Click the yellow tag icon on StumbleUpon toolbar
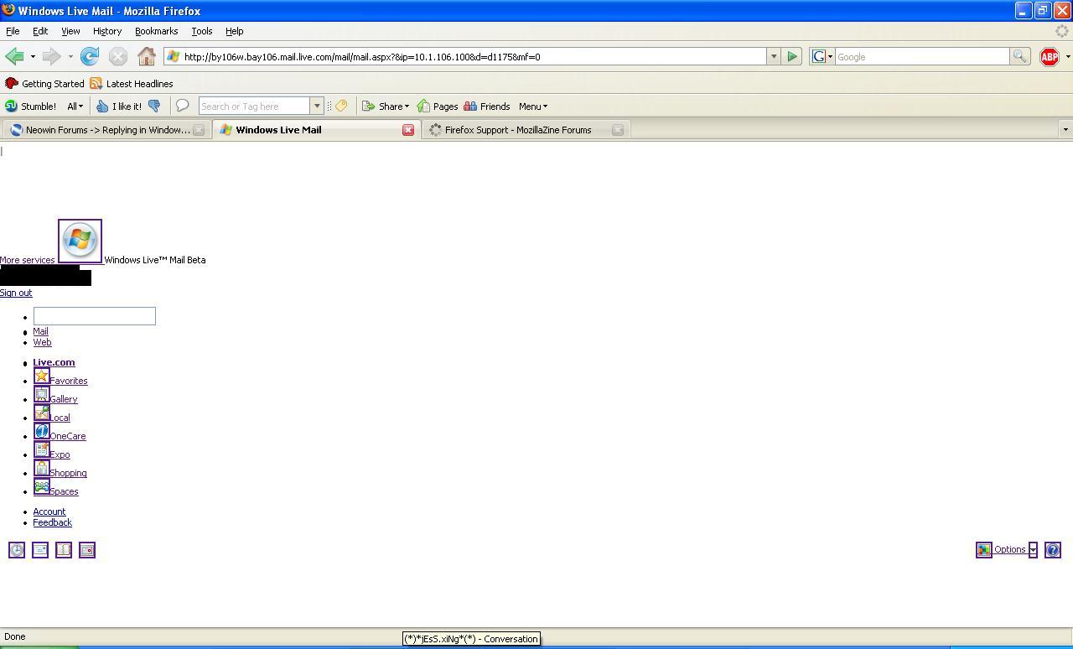The width and height of the screenshot is (1073, 649). [x=341, y=106]
